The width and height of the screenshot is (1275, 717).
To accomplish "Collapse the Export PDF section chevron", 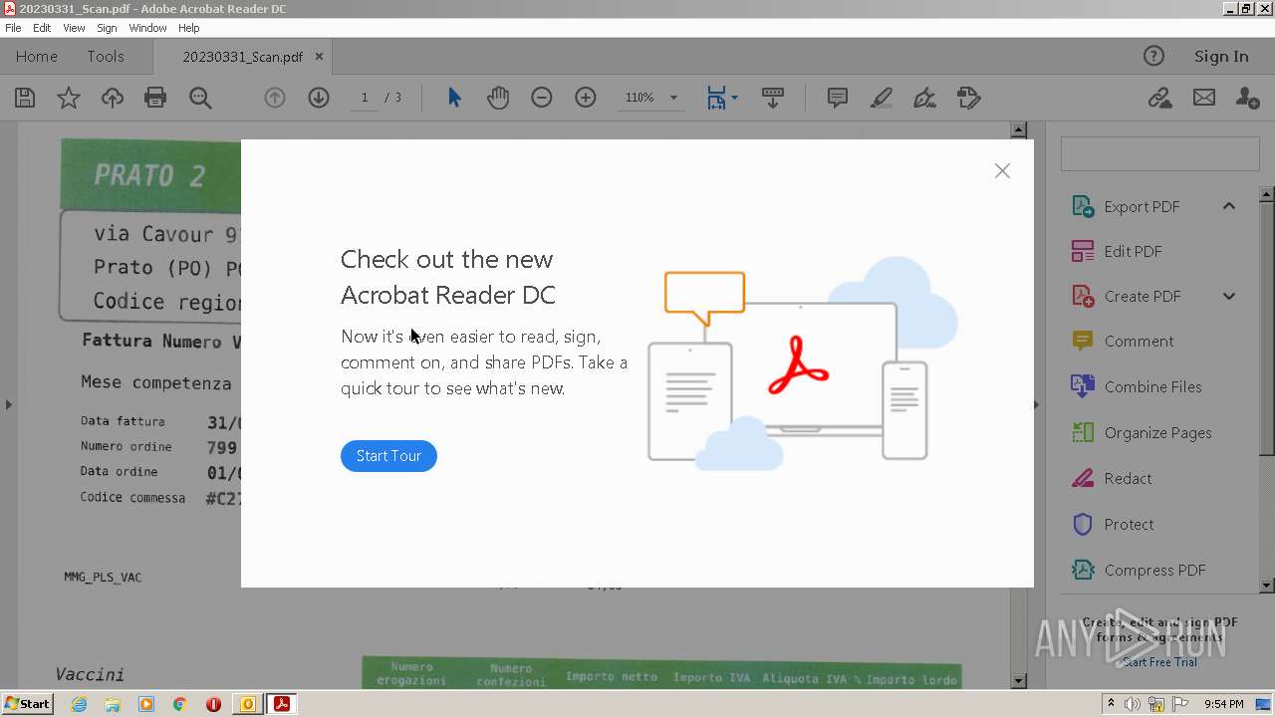I will coord(1229,206).
